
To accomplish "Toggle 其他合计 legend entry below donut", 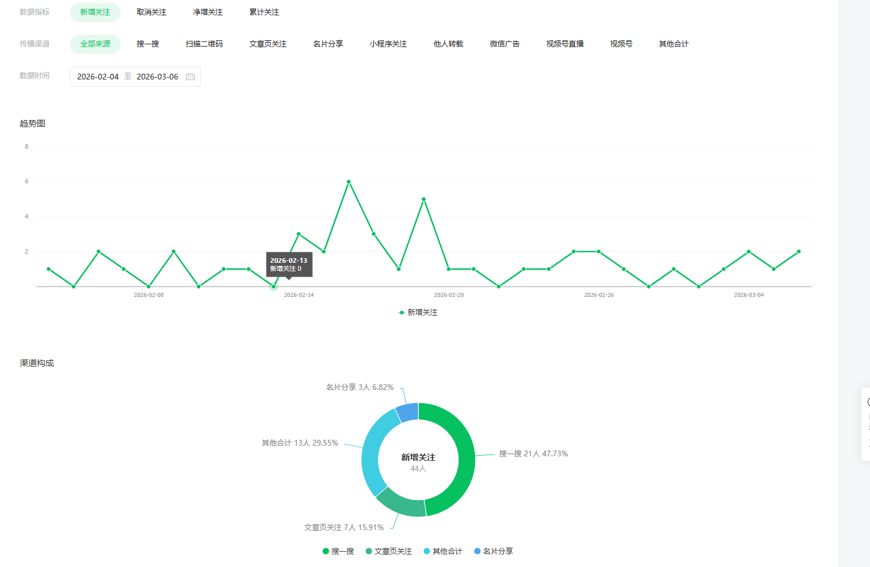I will tap(443, 551).
